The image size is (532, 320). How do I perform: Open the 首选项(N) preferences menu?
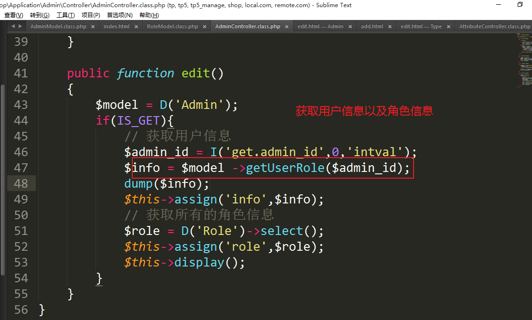119,15
